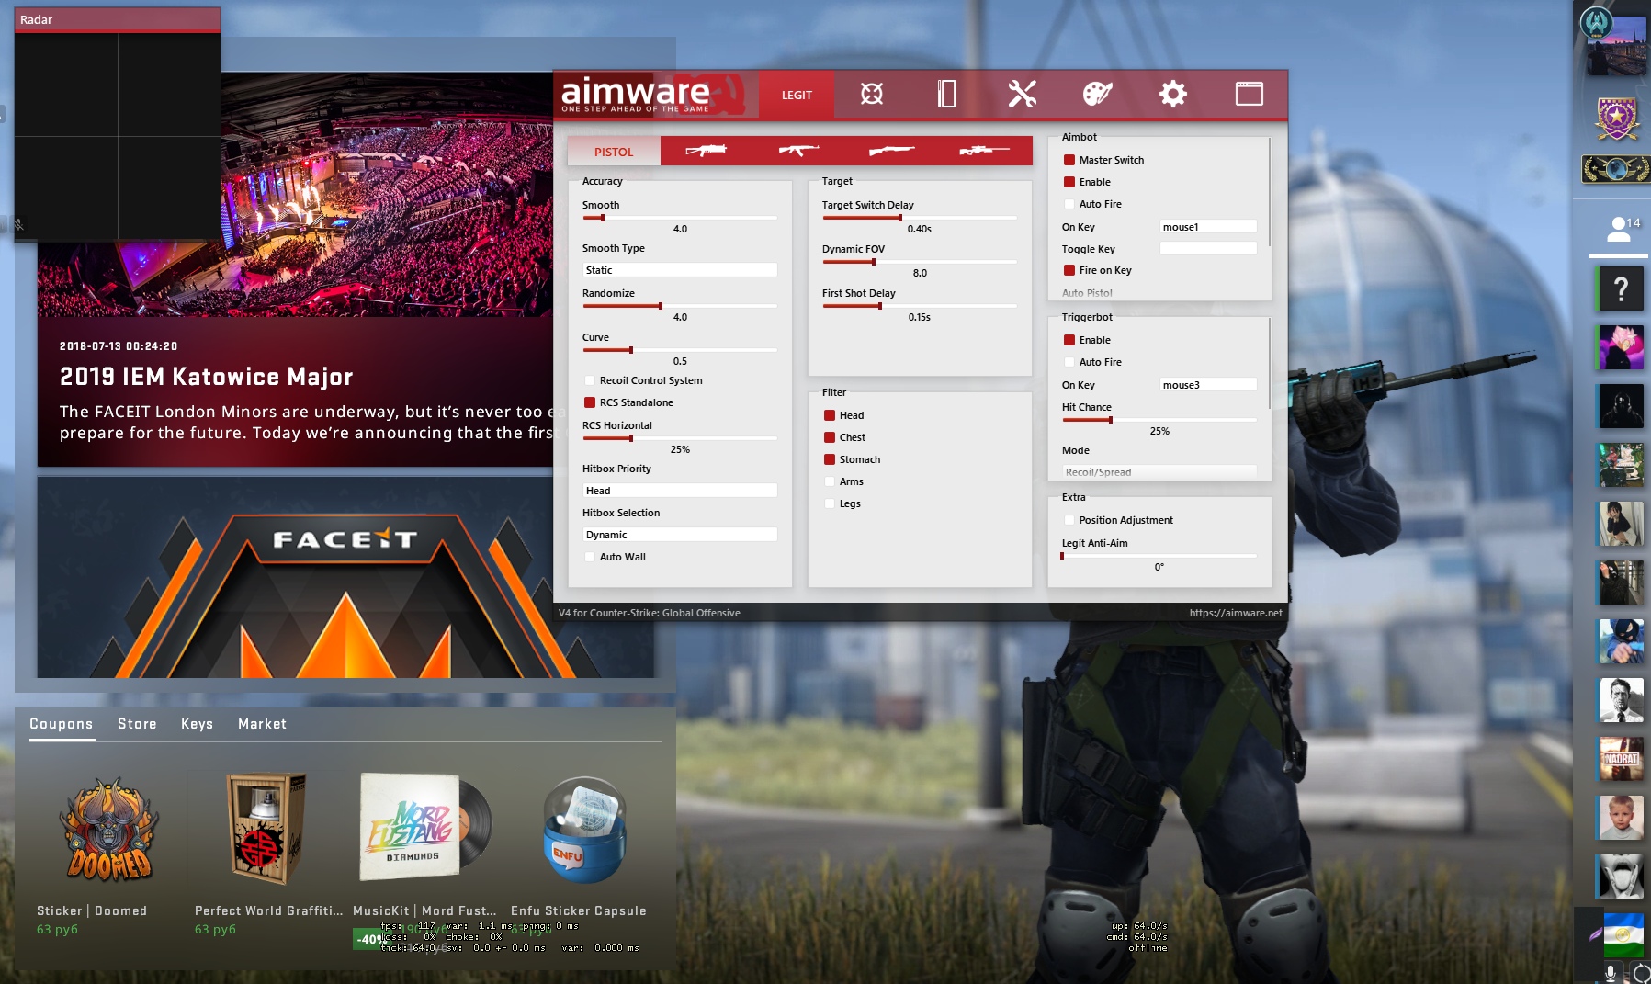Open the 2019 IEM Katowice Major news headline
Viewport: 1651px width, 984px height.
(207, 377)
